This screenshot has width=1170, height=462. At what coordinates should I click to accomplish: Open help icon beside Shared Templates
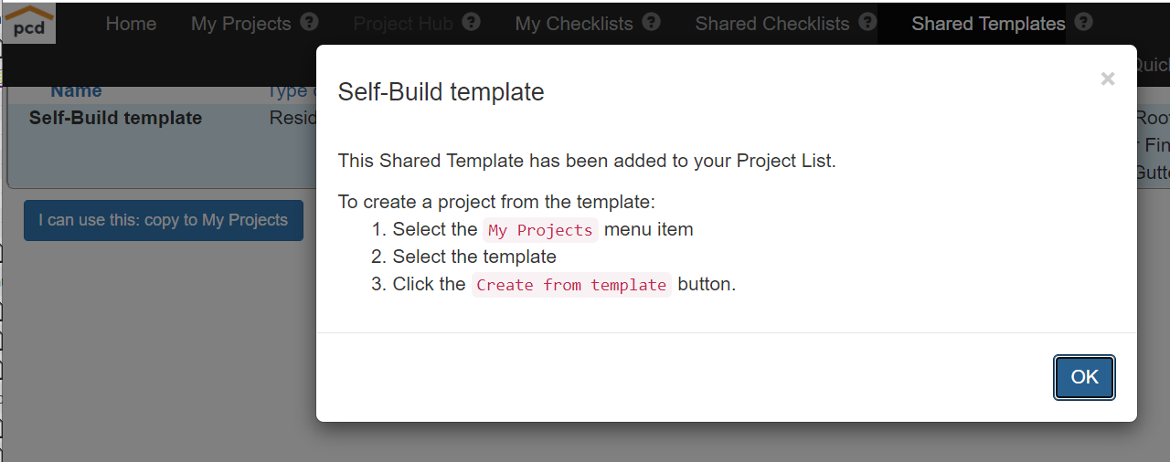[x=1083, y=23]
